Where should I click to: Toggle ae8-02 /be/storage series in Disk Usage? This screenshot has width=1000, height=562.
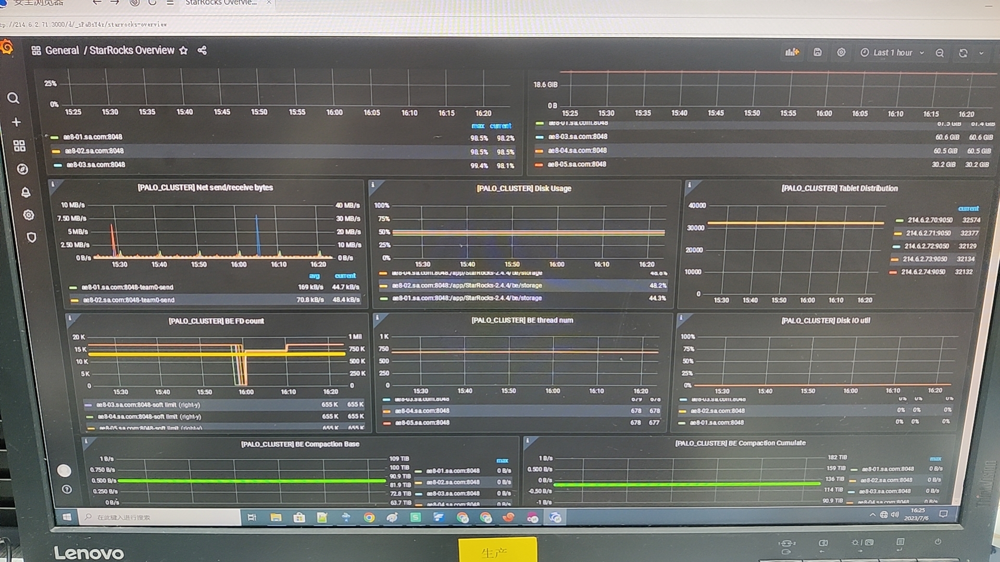click(467, 286)
